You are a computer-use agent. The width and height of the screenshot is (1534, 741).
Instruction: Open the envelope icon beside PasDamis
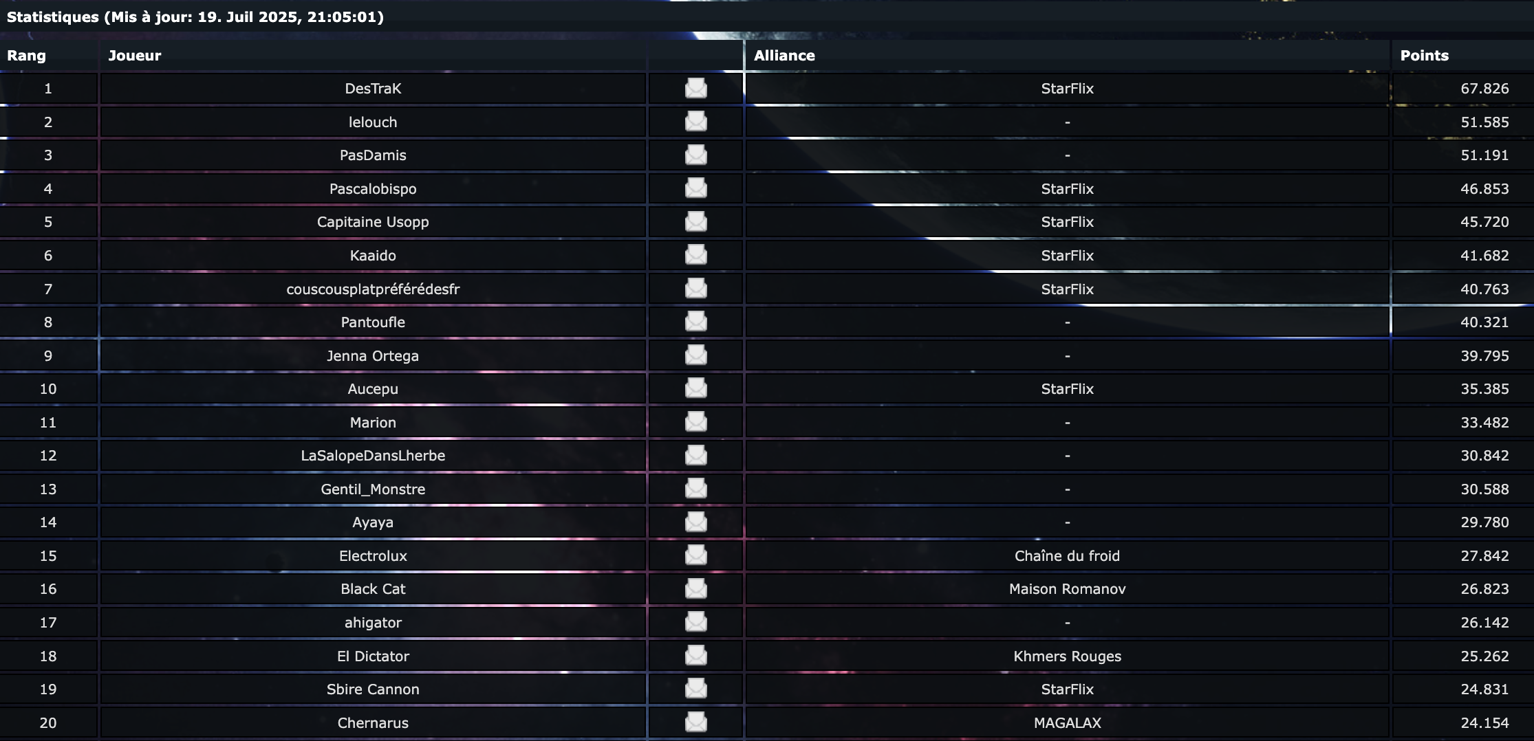tap(695, 155)
